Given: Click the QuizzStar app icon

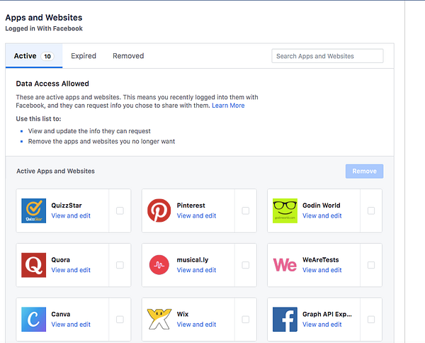Looking at the screenshot, I should (33, 210).
